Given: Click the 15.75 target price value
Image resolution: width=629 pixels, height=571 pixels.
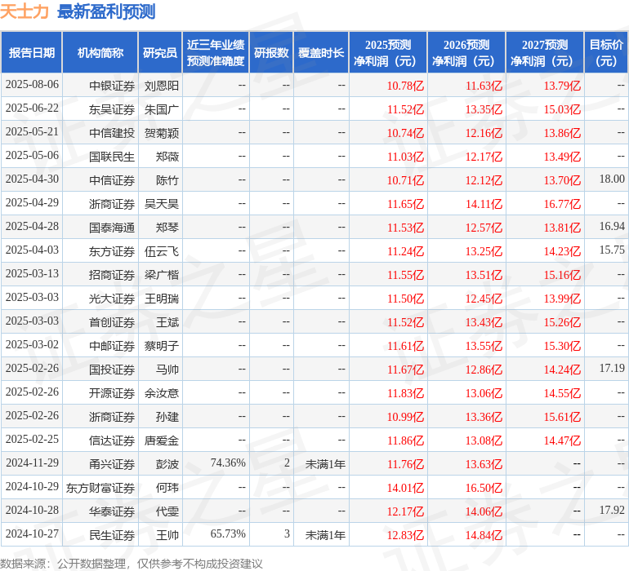Looking at the screenshot, I should click(x=612, y=250).
